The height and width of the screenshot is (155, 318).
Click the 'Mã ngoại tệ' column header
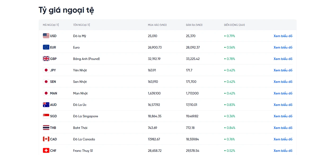[51, 25]
